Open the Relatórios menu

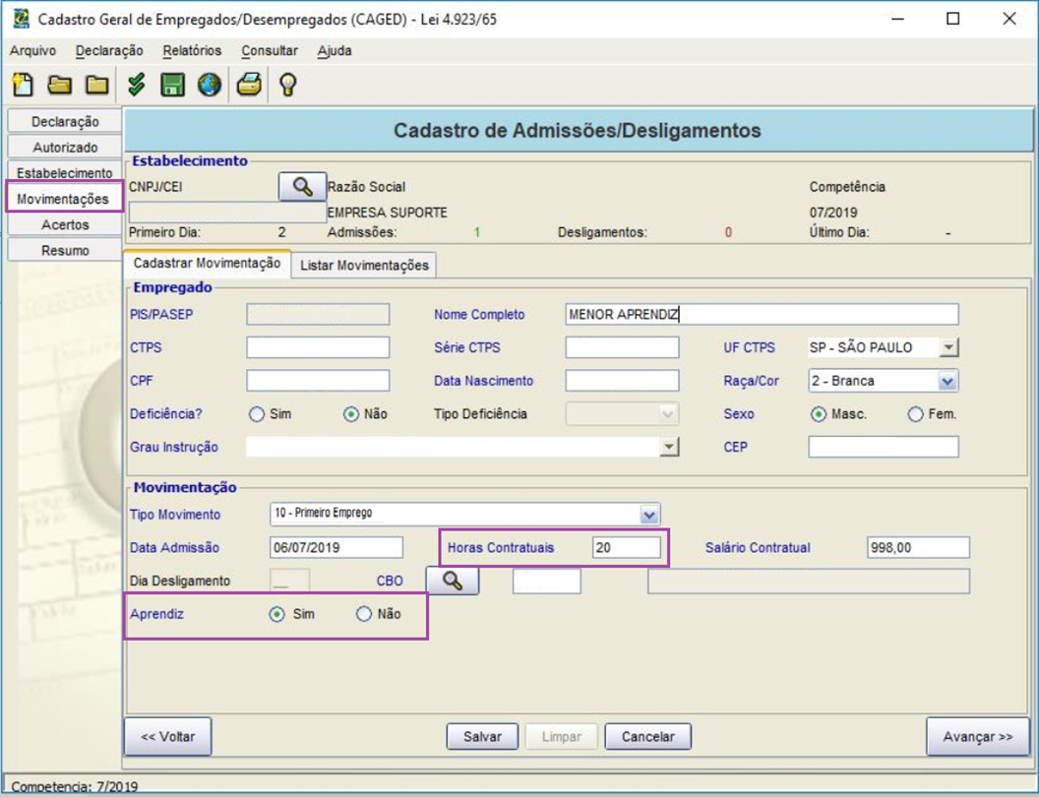point(192,51)
